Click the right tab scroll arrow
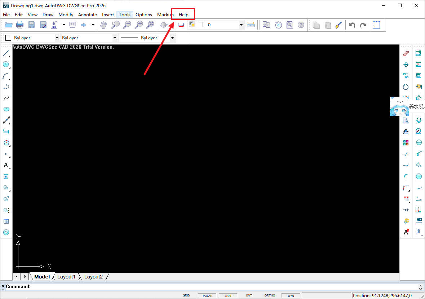 [x=25, y=277]
